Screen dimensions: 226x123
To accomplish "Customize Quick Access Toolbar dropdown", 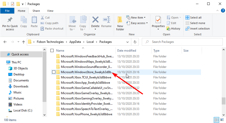I will (x=23, y=4).
